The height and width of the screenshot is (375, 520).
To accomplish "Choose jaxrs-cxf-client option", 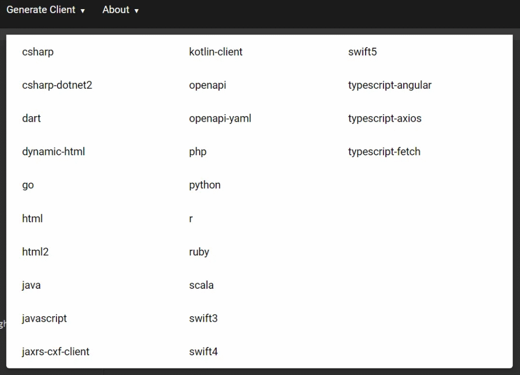I will 56,352.
